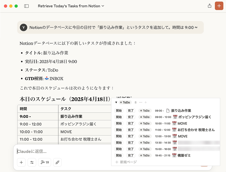Click calendar icon on 10:00 - 11:00 MOVE row

click(x=174, y=123)
